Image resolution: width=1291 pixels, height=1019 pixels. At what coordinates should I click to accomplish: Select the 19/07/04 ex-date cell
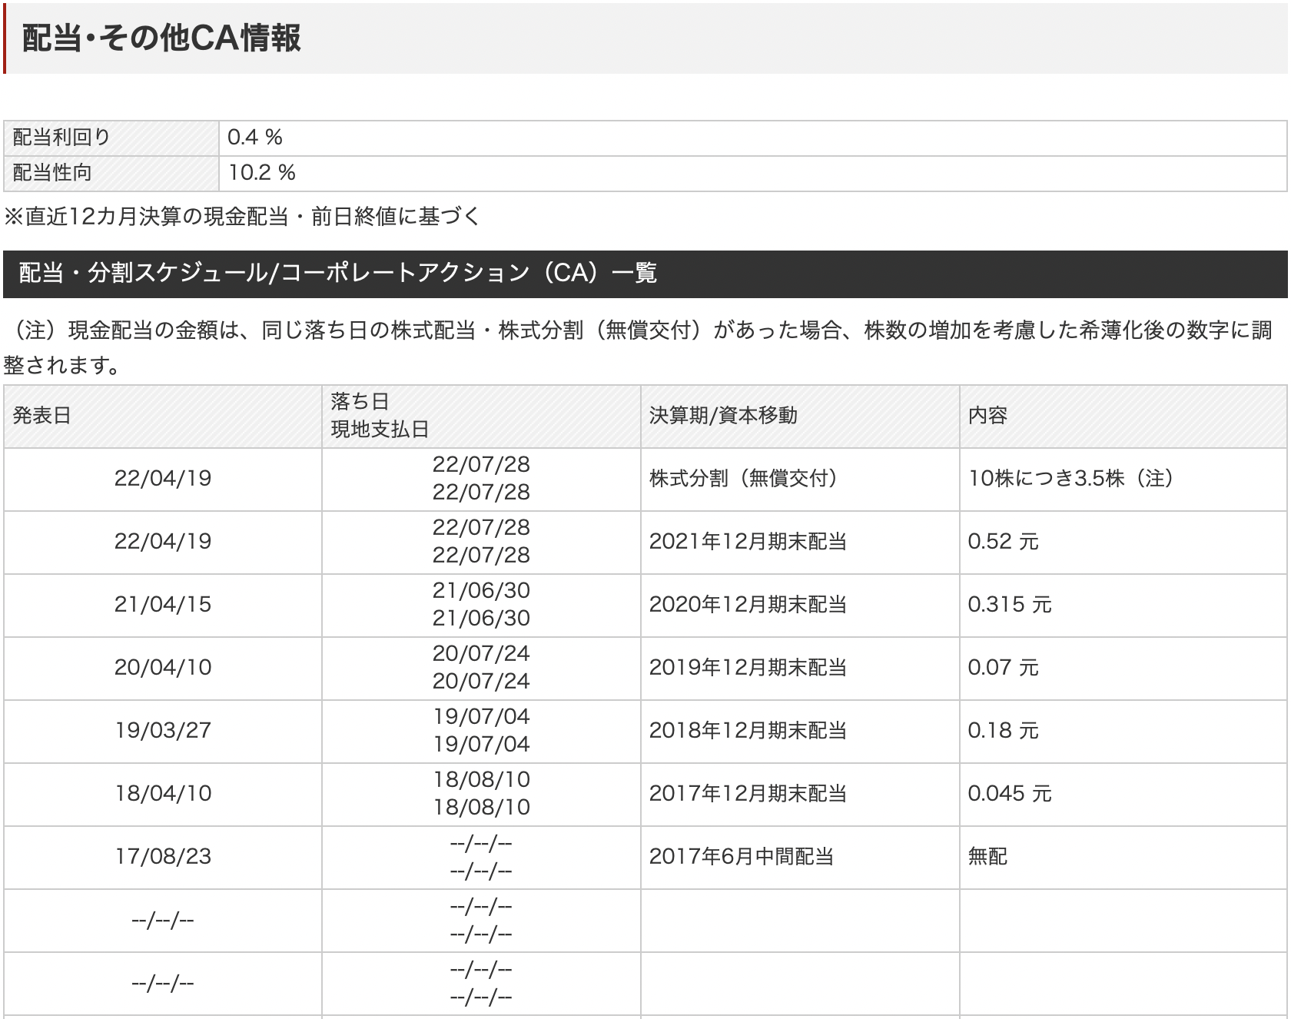click(x=481, y=731)
